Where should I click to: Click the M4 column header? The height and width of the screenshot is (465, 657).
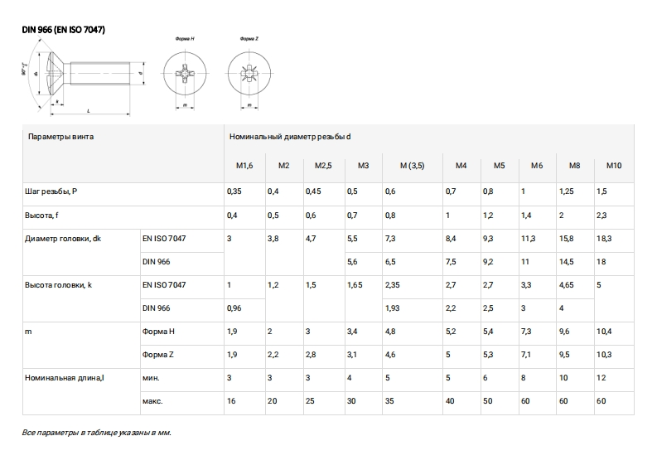coord(461,166)
